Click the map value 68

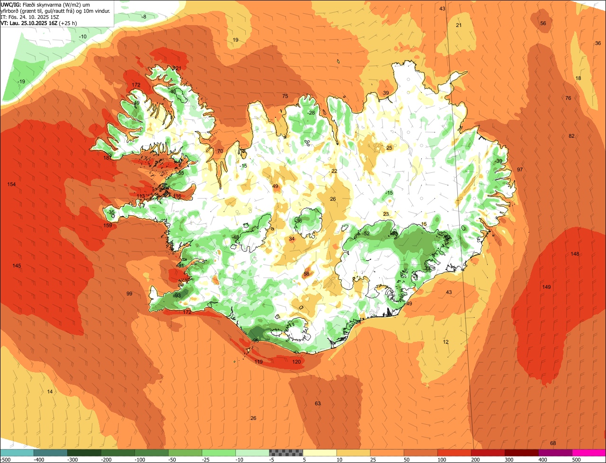tap(553, 443)
